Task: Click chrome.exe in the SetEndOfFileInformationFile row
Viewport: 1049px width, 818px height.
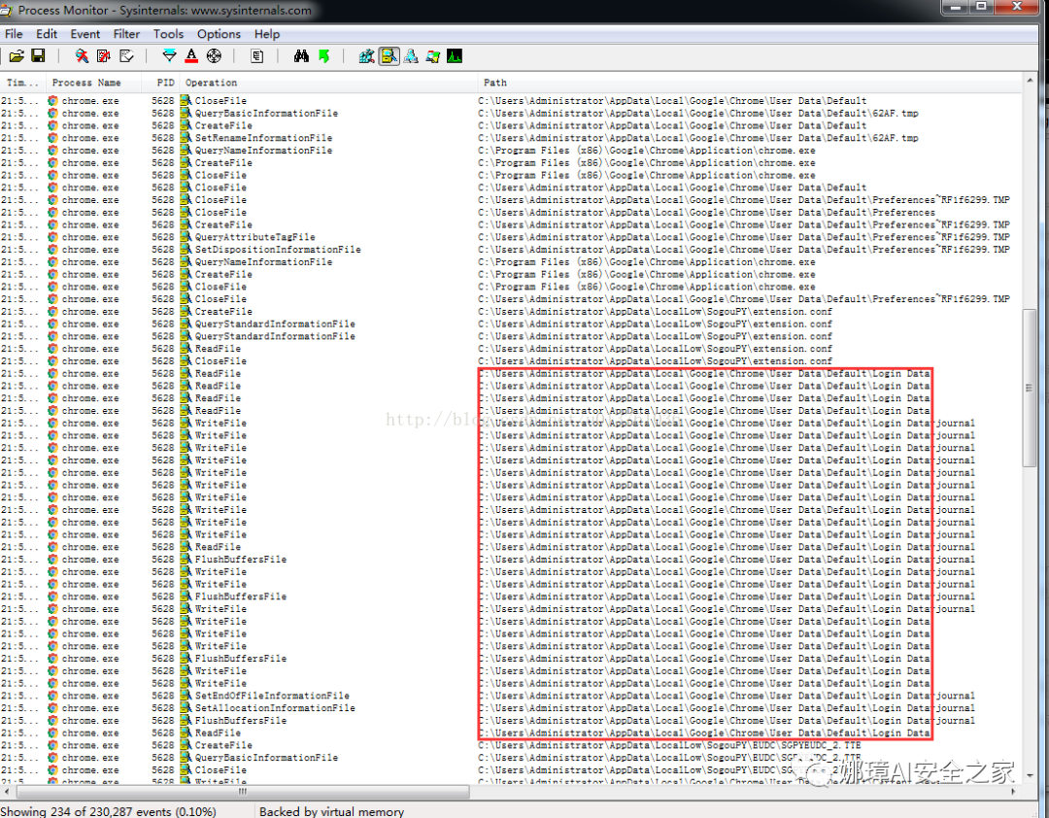Action: click(90, 696)
